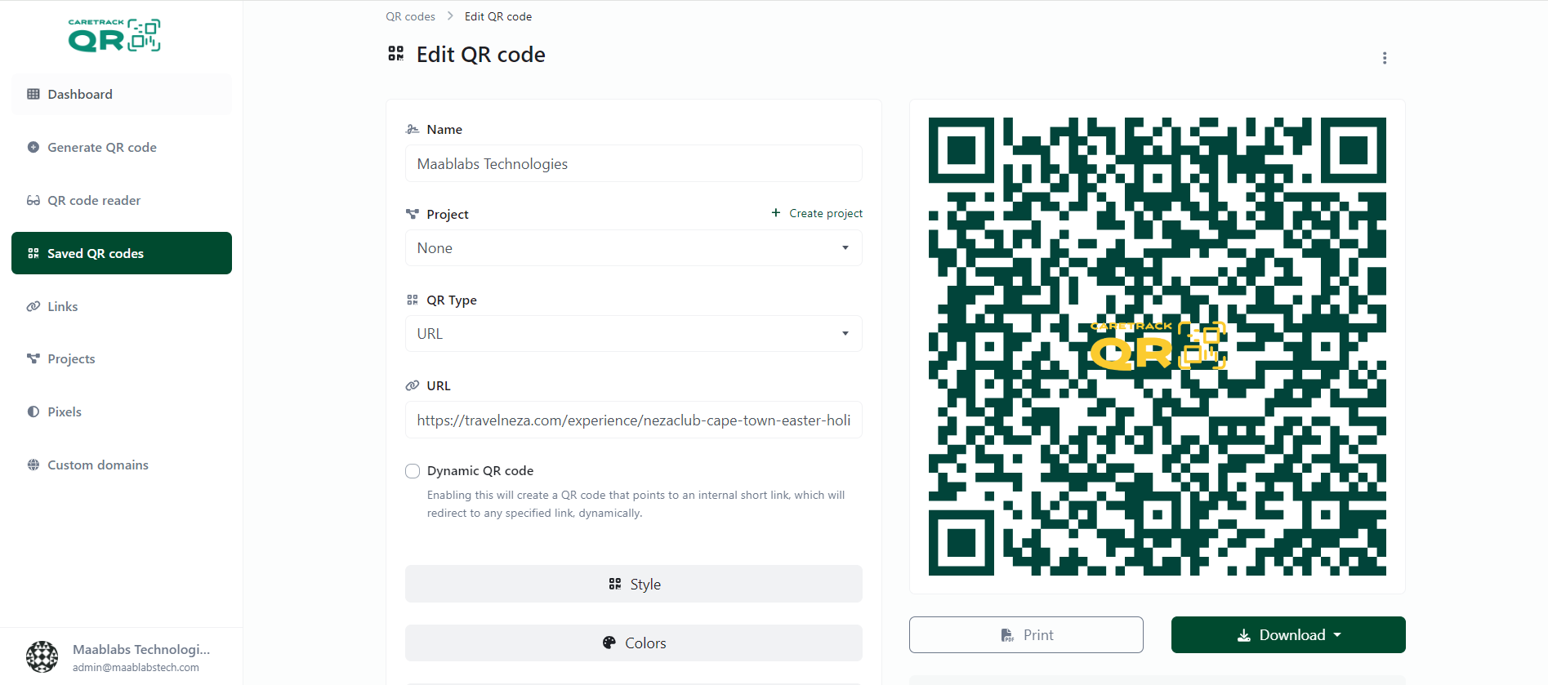
Task: Click the Print button
Action: pos(1026,634)
